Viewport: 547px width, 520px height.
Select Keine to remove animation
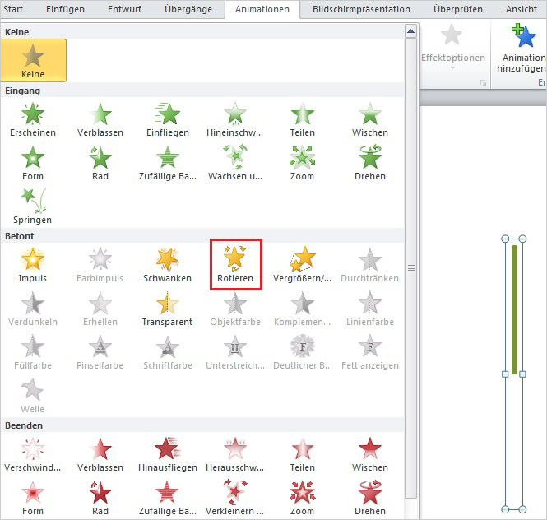pyautogui.click(x=33, y=60)
